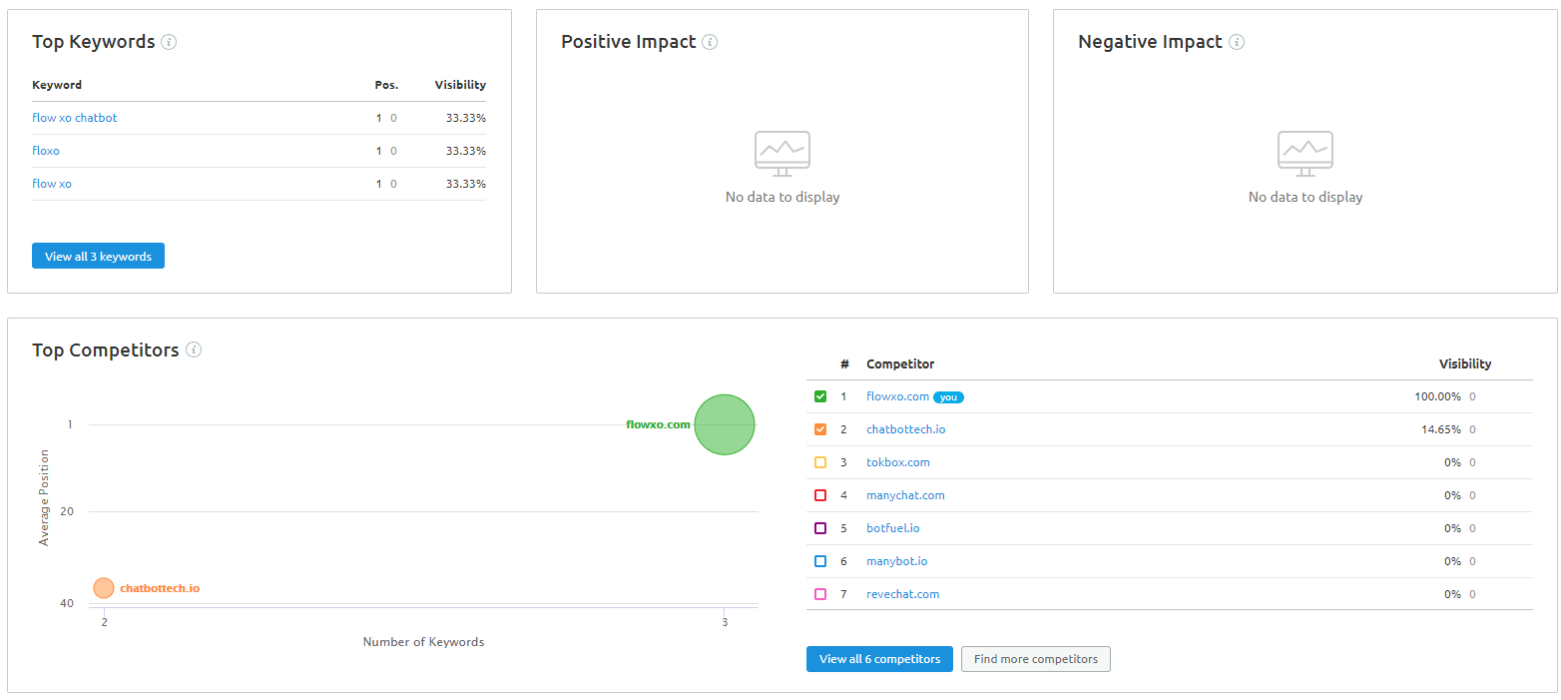Open the 'flow xo' keyword link
Image resolution: width=1561 pixels, height=700 pixels.
[x=52, y=184]
